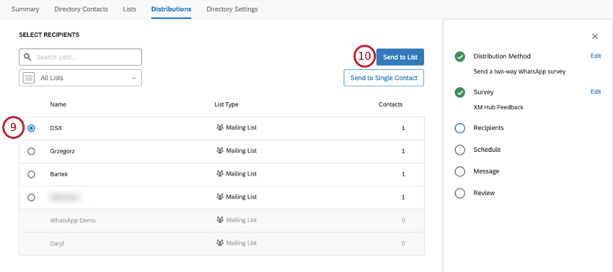Click the Distribution Method step label
The height and width of the screenshot is (272, 613).
click(502, 56)
